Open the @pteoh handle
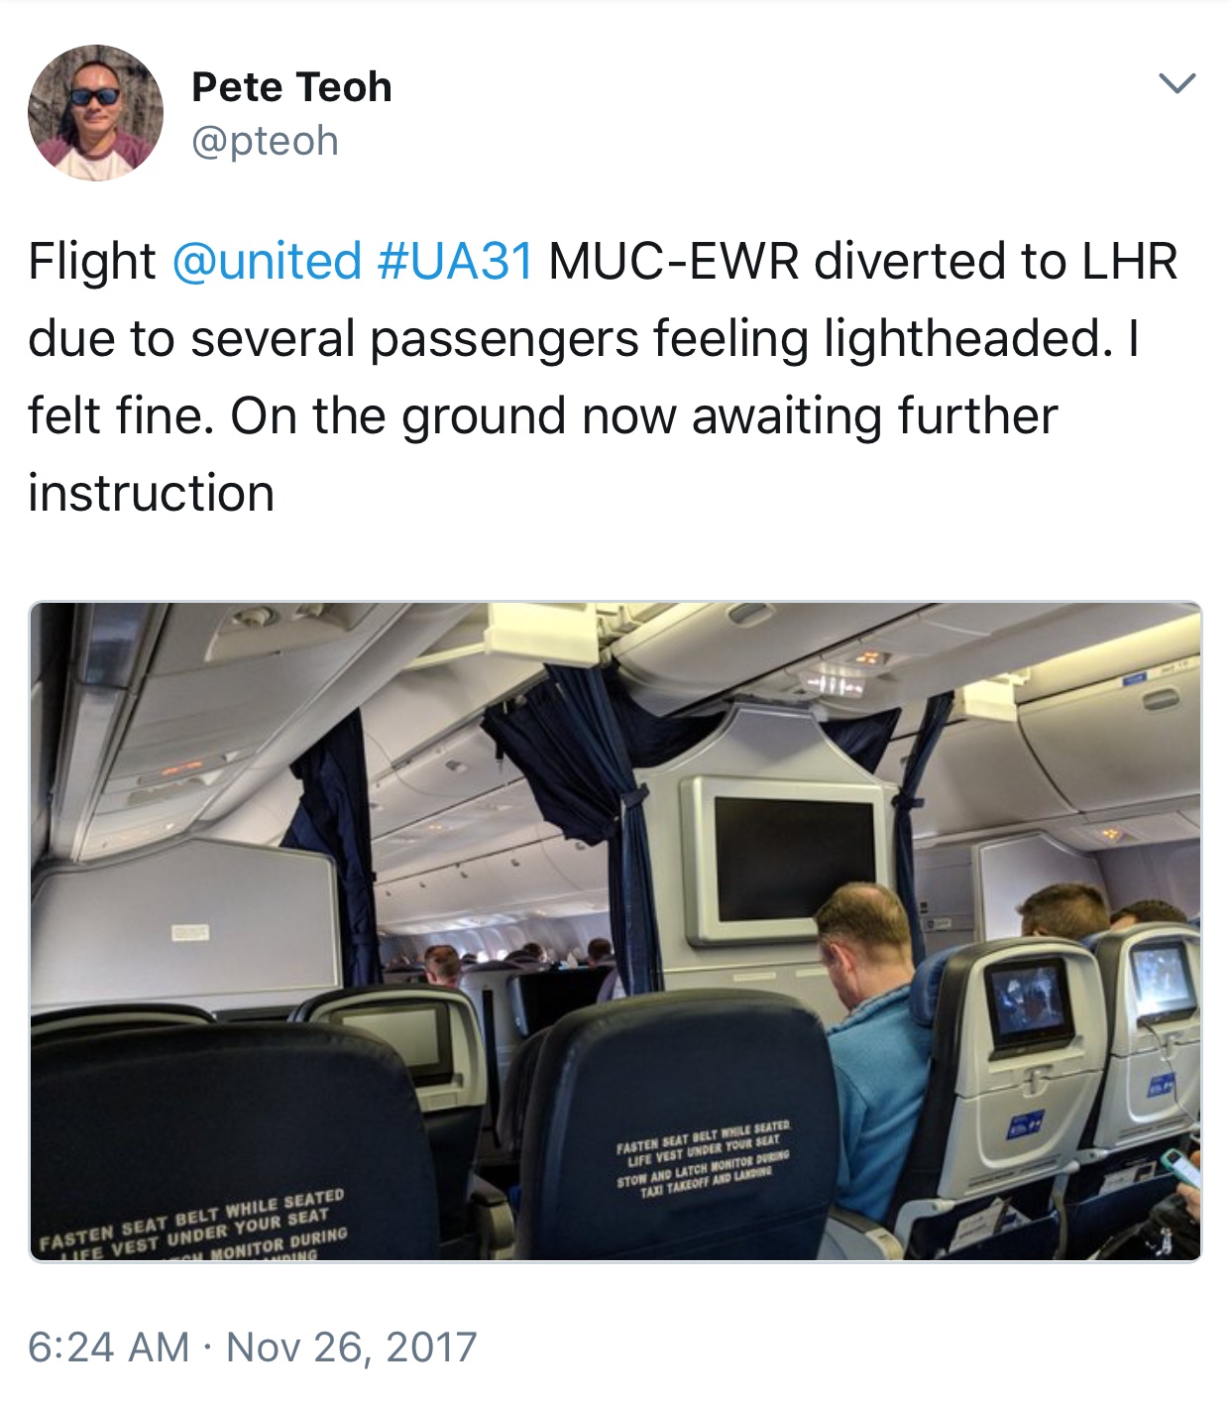 [x=265, y=142]
